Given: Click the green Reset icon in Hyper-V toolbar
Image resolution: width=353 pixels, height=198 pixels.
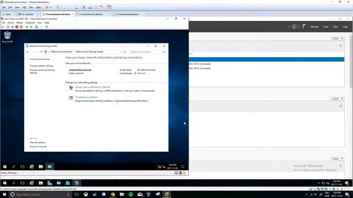Looking at the screenshot, I should [x=31, y=27].
